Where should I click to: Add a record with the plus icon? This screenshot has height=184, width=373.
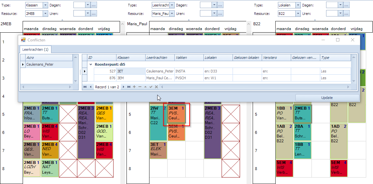[x=134, y=87]
